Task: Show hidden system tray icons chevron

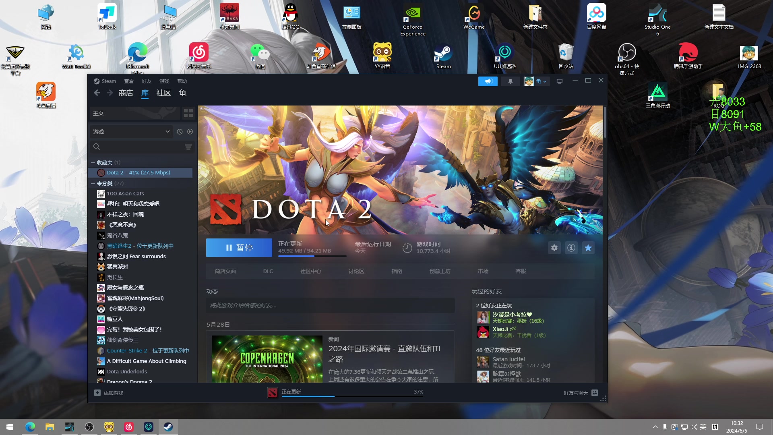Action: 655,427
